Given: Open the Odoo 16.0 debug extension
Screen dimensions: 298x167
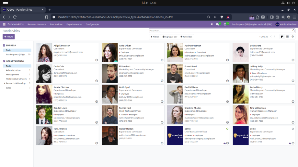Looking at the screenshot, I should click(252, 17).
